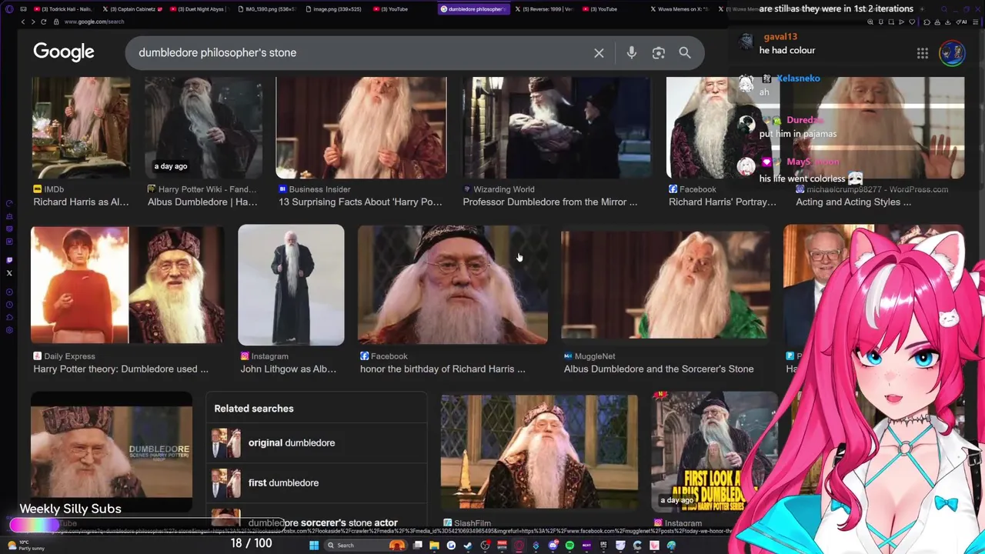The width and height of the screenshot is (985, 554).
Task: Clear the Google search box text
Action: (x=599, y=52)
